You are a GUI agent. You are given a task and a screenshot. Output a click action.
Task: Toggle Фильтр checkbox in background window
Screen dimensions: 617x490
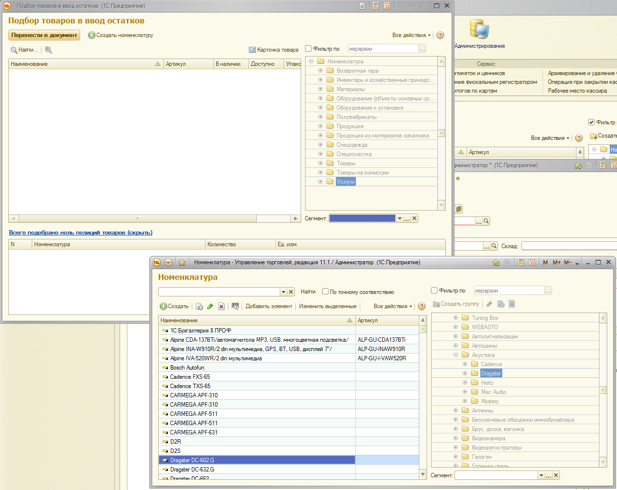tap(591, 122)
